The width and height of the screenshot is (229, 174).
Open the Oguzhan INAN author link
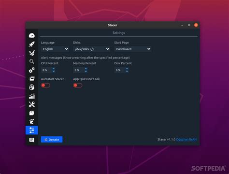(x=186, y=139)
